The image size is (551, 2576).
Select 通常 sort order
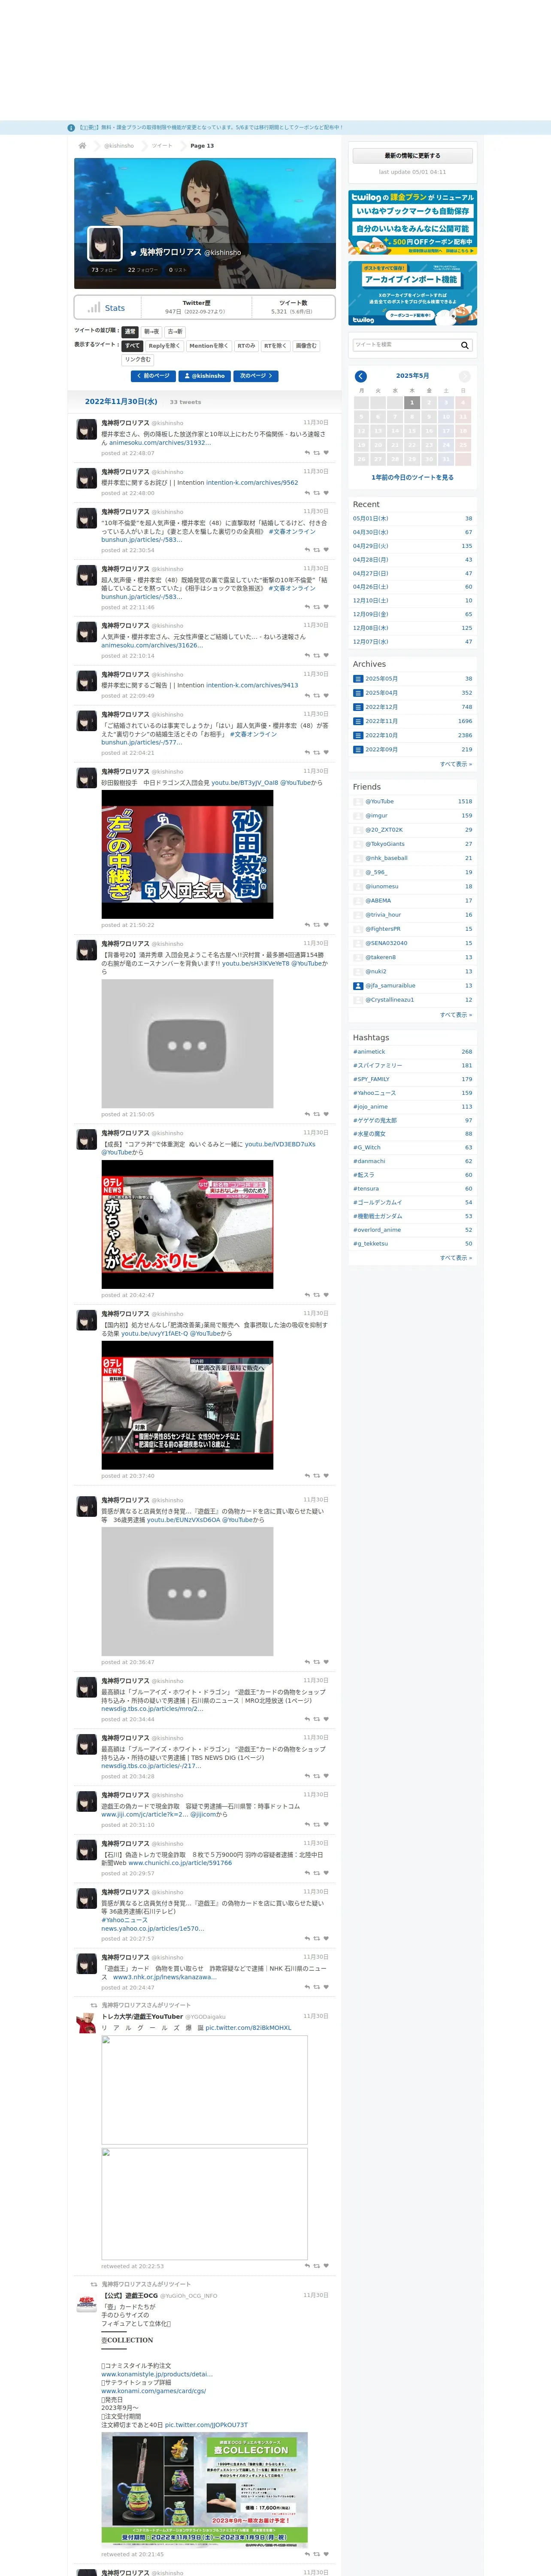tap(130, 332)
